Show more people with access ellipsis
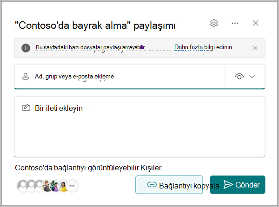The image size is (279, 207). [x=72, y=186]
